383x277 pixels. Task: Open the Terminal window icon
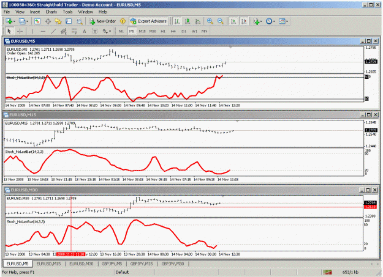pos(69,21)
